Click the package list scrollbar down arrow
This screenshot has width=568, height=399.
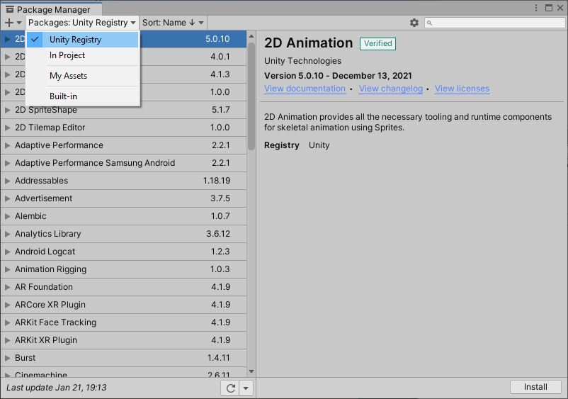pos(251,371)
